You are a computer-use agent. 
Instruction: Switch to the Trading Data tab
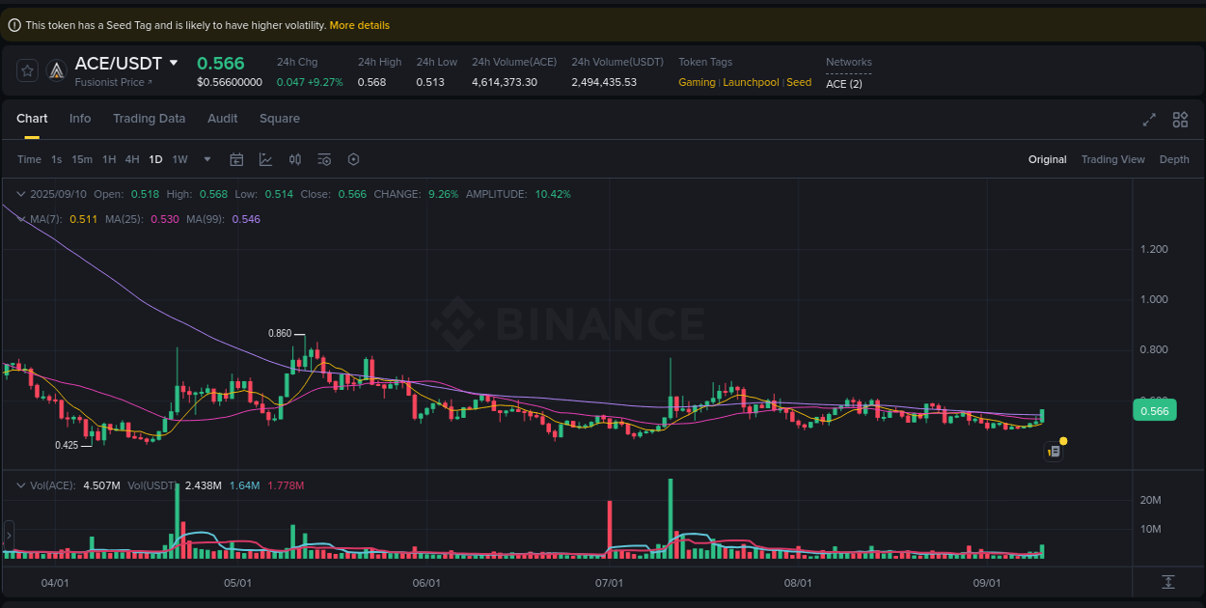point(150,119)
